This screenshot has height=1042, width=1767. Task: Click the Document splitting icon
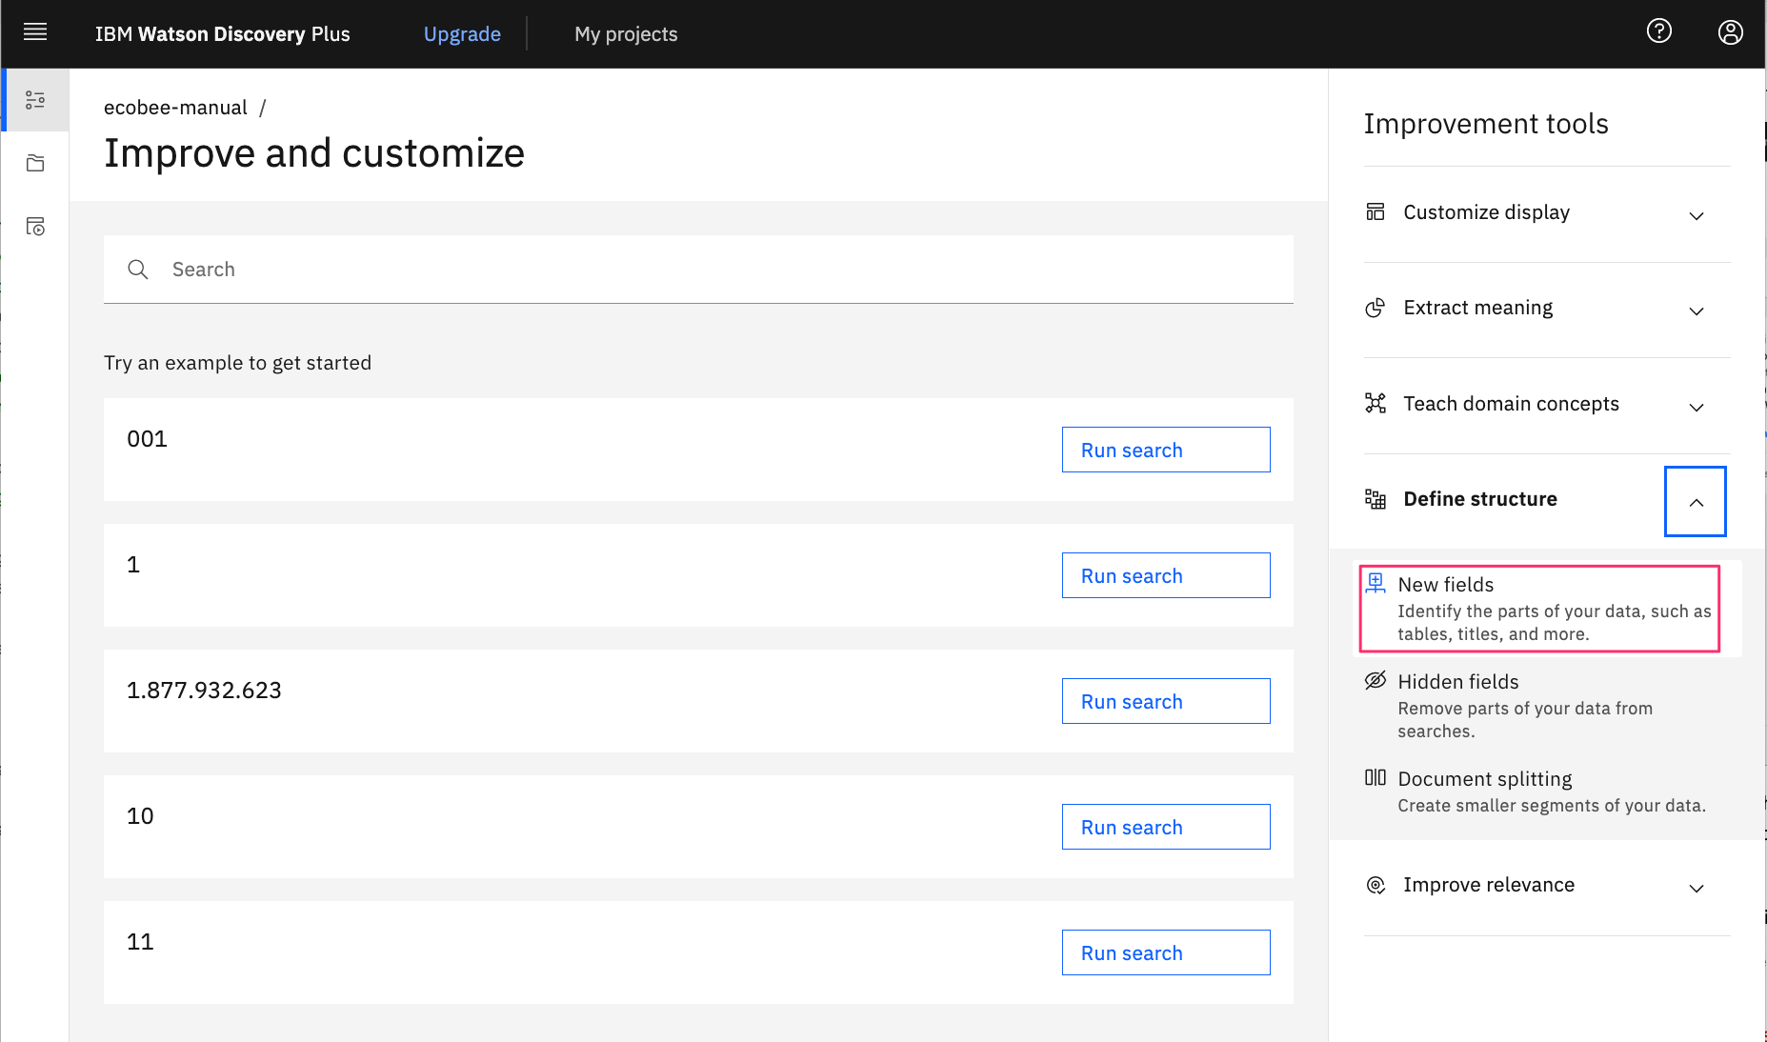pos(1375,778)
